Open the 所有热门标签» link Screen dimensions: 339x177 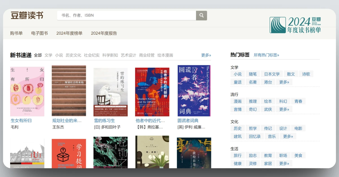tap(266, 55)
